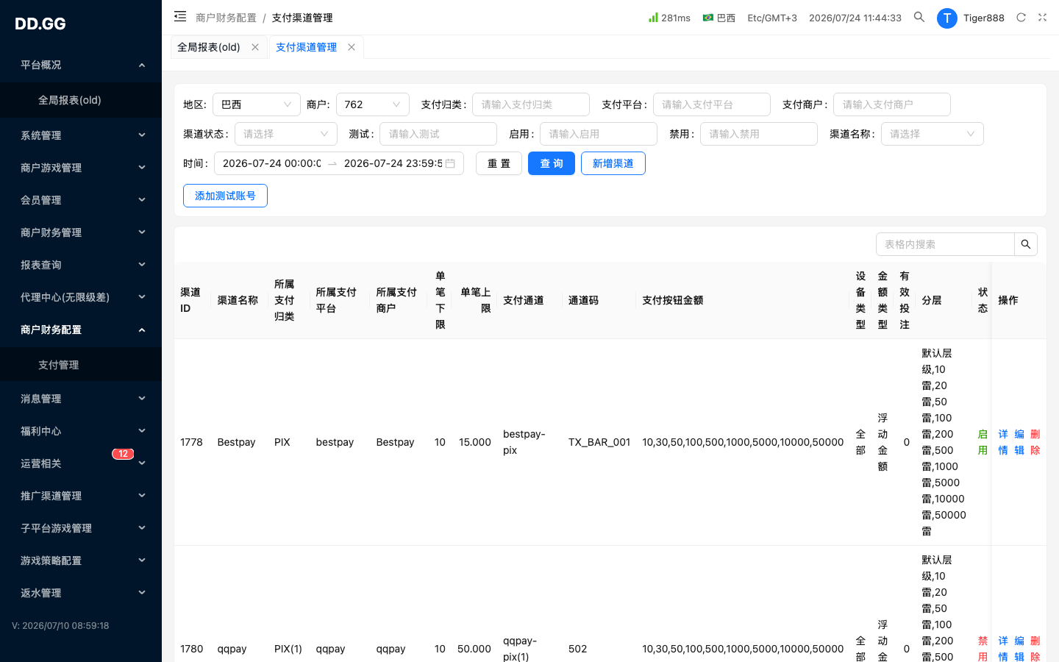The image size is (1059, 662).
Task: Focus the 测试 input field
Action: point(438,134)
